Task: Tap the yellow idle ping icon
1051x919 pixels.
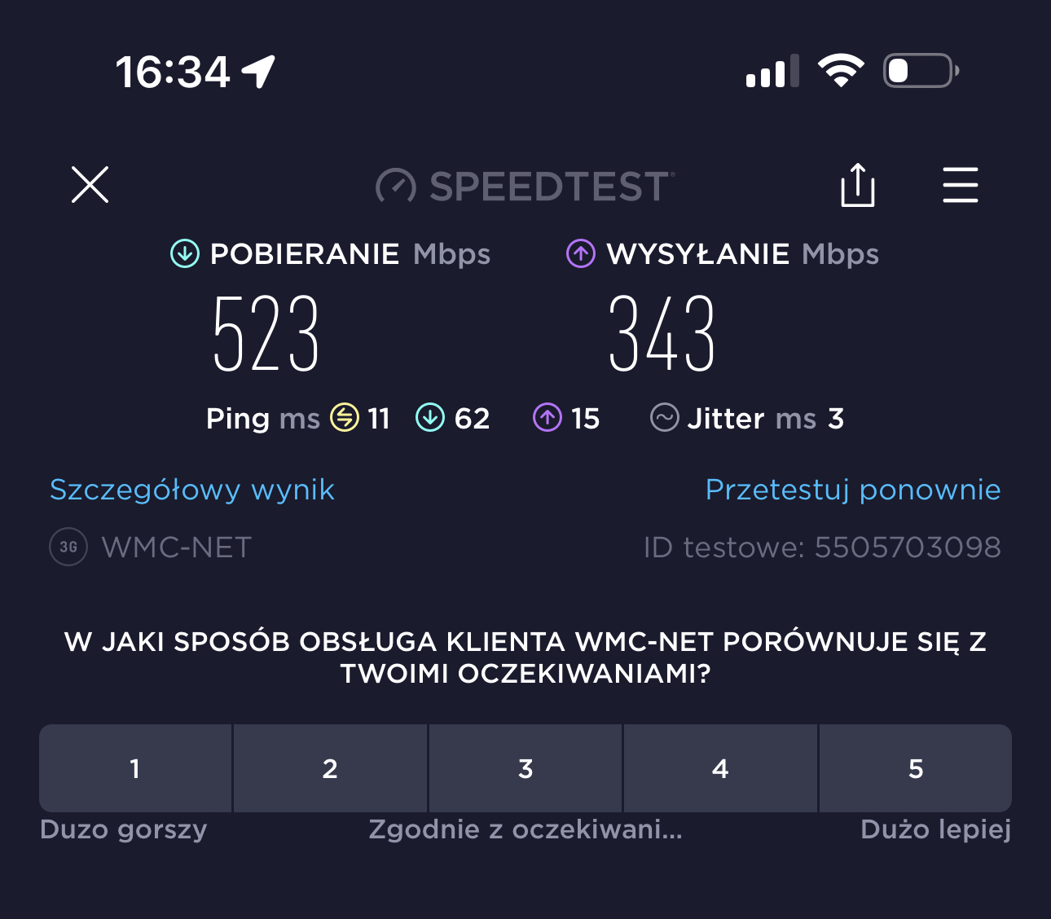Action: tap(345, 418)
